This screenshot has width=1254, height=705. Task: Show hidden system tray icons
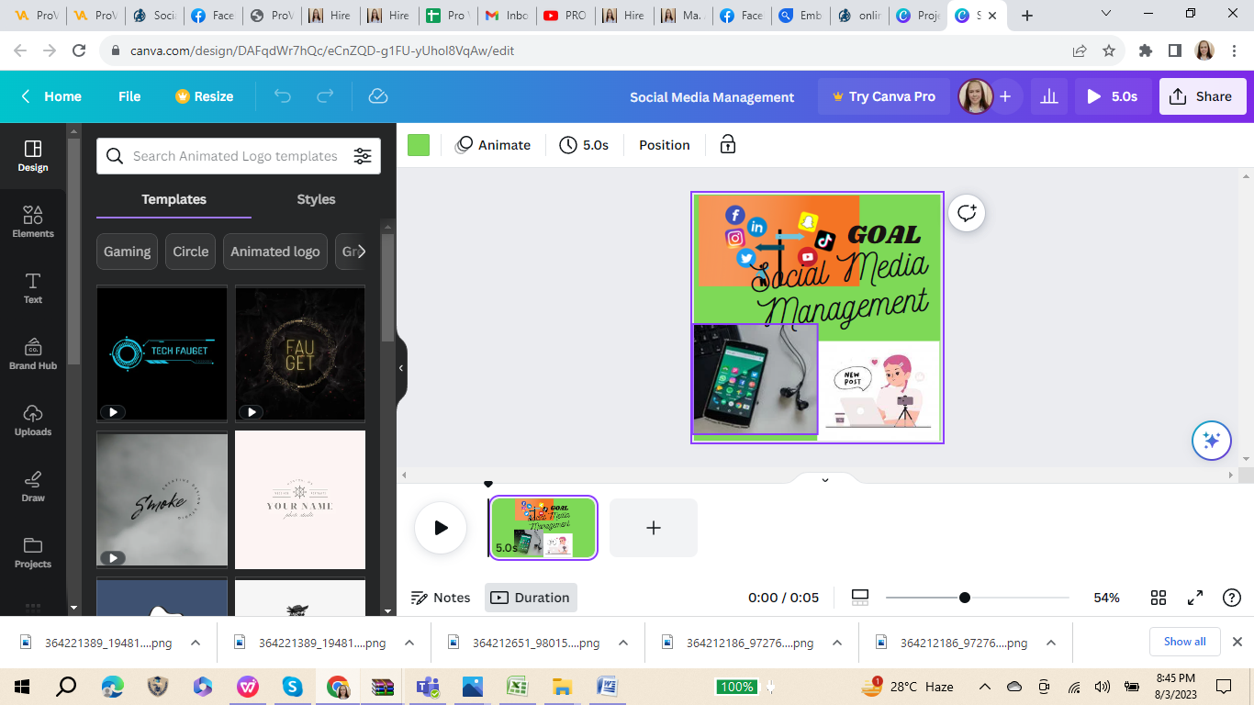[x=985, y=687]
